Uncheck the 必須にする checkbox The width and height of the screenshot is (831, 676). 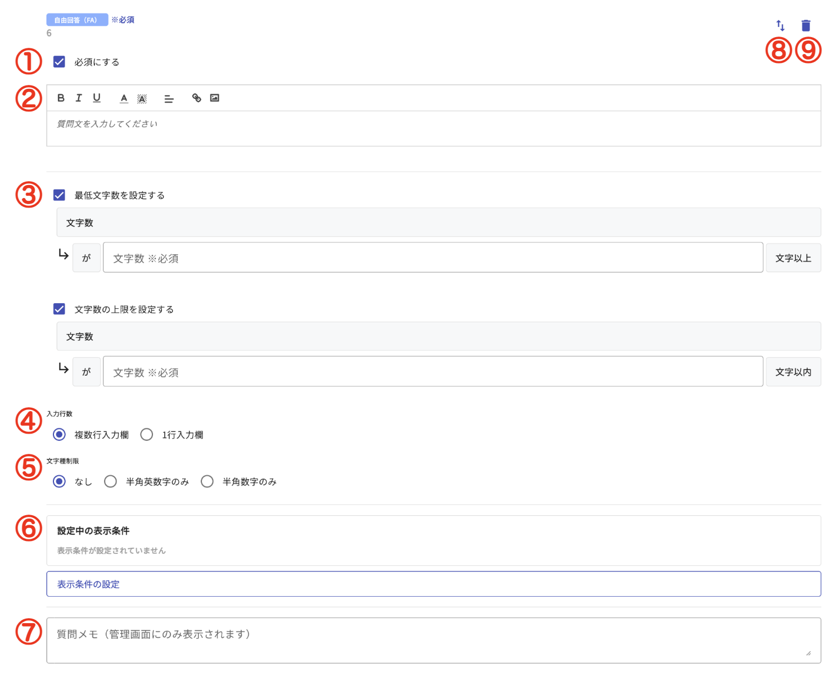pyautogui.click(x=59, y=62)
